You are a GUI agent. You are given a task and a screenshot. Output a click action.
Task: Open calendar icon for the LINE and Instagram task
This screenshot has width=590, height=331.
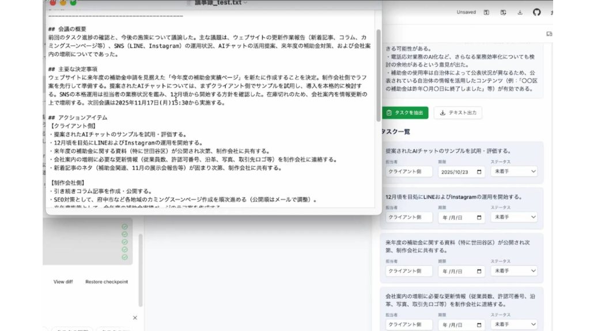coord(479,218)
